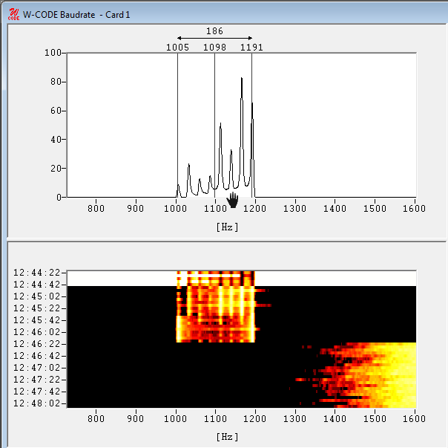Click the 12:44:22 time label on the sonagram
This screenshot has width=448, height=448.
click(37, 273)
